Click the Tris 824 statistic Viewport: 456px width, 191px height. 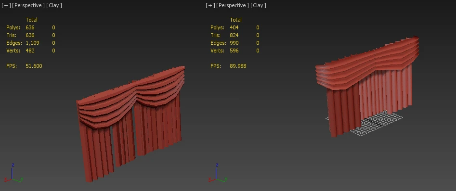click(x=234, y=35)
